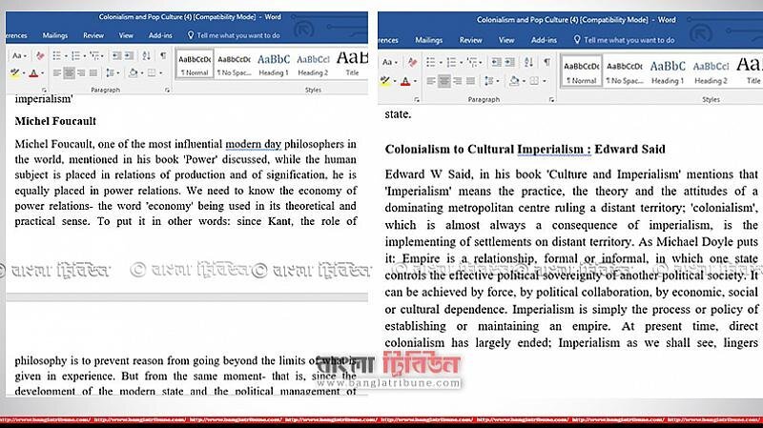
Task: Click Bullets icon in left Word window
Action: 56,55
